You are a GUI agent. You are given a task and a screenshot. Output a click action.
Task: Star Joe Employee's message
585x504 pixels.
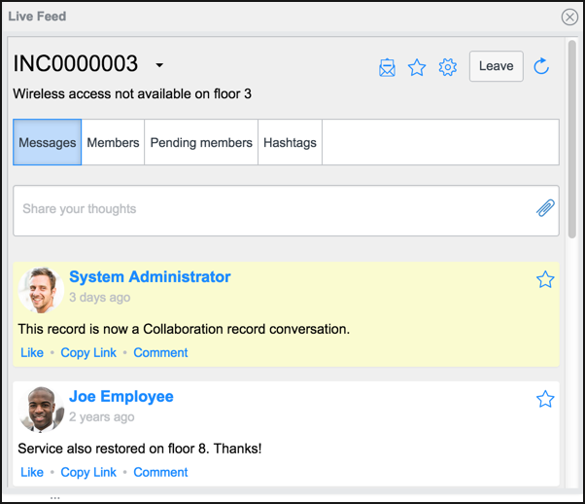pyautogui.click(x=545, y=399)
